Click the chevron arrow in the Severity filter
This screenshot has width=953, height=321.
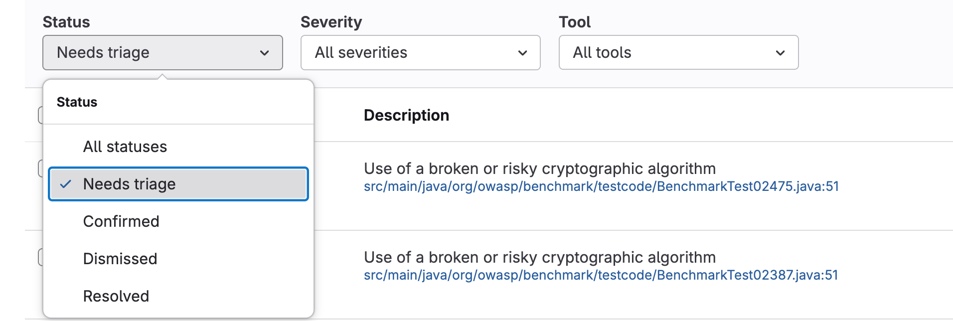pyautogui.click(x=522, y=53)
